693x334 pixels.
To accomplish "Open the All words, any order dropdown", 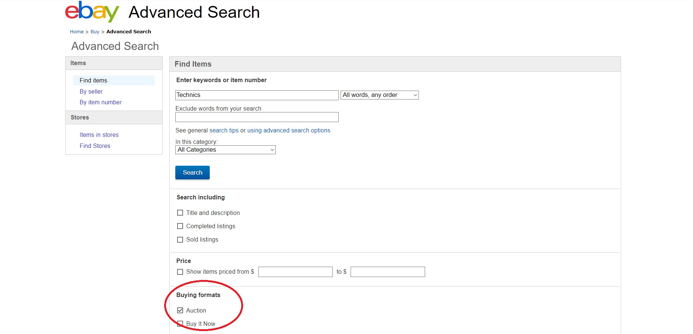I will point(379,95).
